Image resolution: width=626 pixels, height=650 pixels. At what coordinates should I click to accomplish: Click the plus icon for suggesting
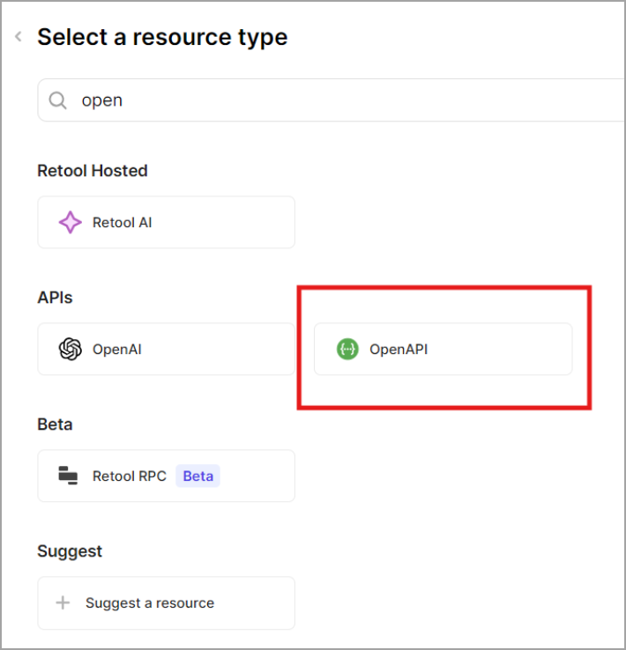pyautogui.click(x=63, y=603)
